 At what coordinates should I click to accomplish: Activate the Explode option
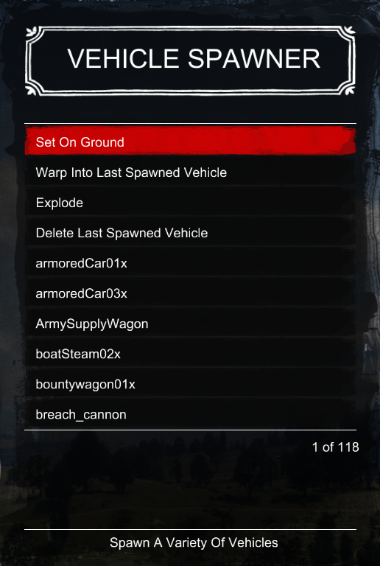point(190,203)
